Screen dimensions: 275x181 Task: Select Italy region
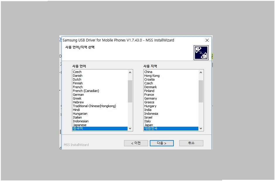(x=171, y=121)
